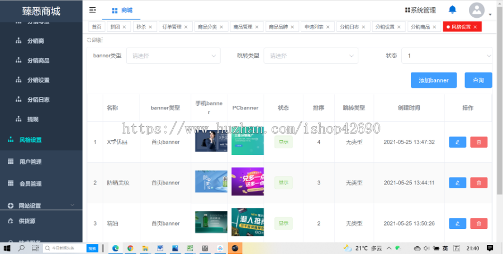Edit the 防晒美妆 banner row
Screen dimensions: 503x254
[x=457, y=183]
